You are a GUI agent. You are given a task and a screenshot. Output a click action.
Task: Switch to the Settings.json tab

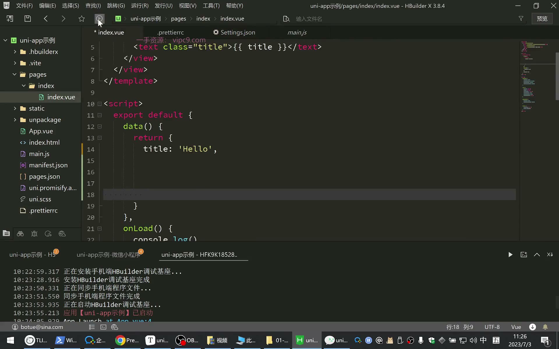[234, 33]
